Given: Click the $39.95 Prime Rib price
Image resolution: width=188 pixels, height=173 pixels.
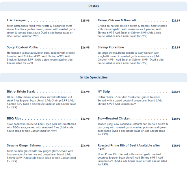Looking at the screenshot, I should [176, 146].
